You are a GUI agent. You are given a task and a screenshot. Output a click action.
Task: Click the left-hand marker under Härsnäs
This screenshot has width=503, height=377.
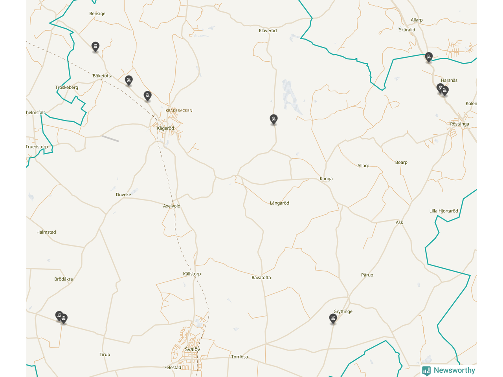click(439, 88)
